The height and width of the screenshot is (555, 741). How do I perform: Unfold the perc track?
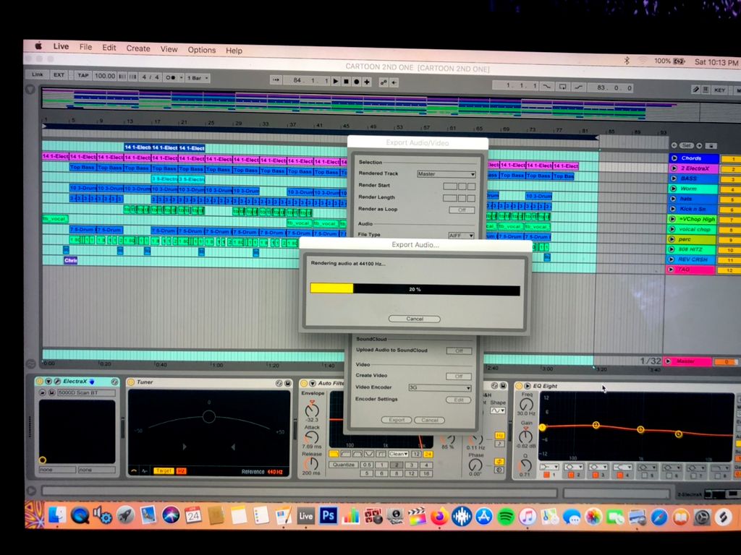pos(673,238)
